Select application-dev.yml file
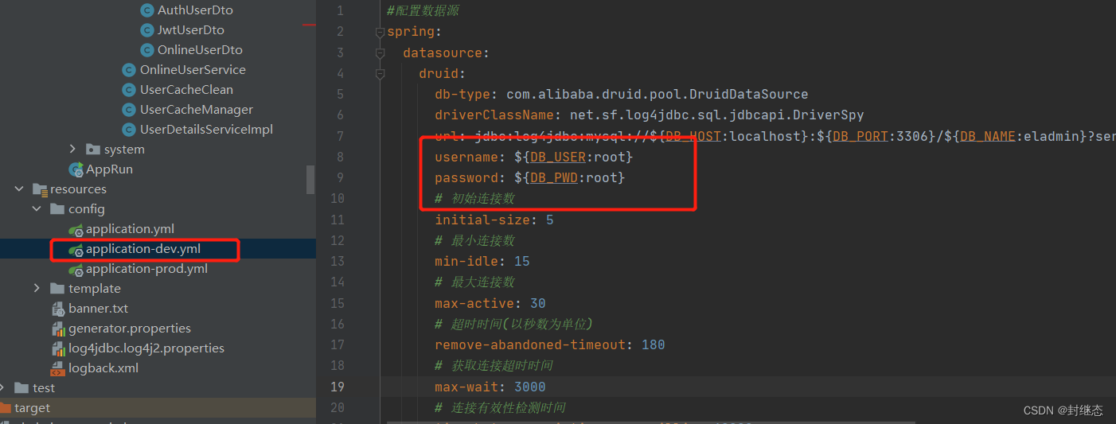Viewport: 1116px width, 424px height. [143, 249]
